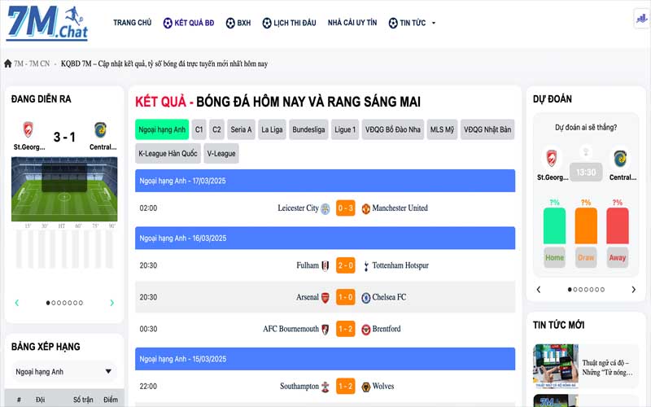The height and width of the screenshot is (407, 651).
Task: Go to next slide in Đang Diễn Ra
Action: pos(111,303)
